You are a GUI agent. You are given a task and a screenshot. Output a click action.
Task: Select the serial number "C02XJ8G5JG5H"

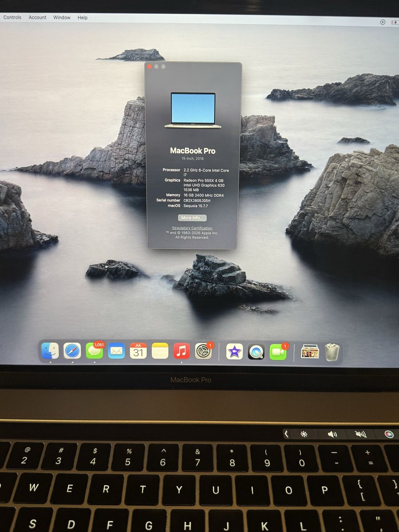(197, 200)
